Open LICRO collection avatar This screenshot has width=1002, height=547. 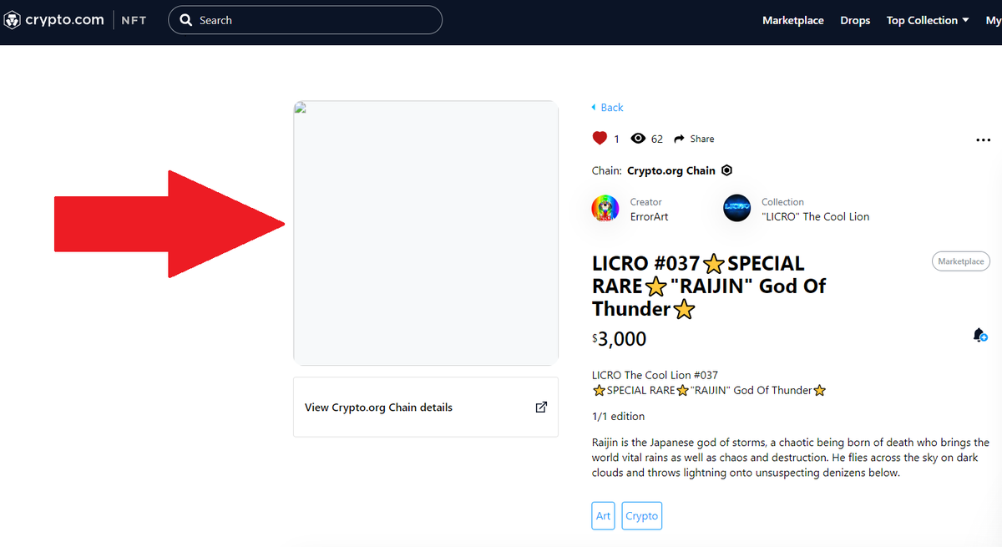pos(737,208)
